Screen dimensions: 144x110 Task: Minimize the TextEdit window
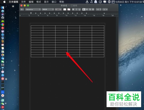[x=25, y=5]
